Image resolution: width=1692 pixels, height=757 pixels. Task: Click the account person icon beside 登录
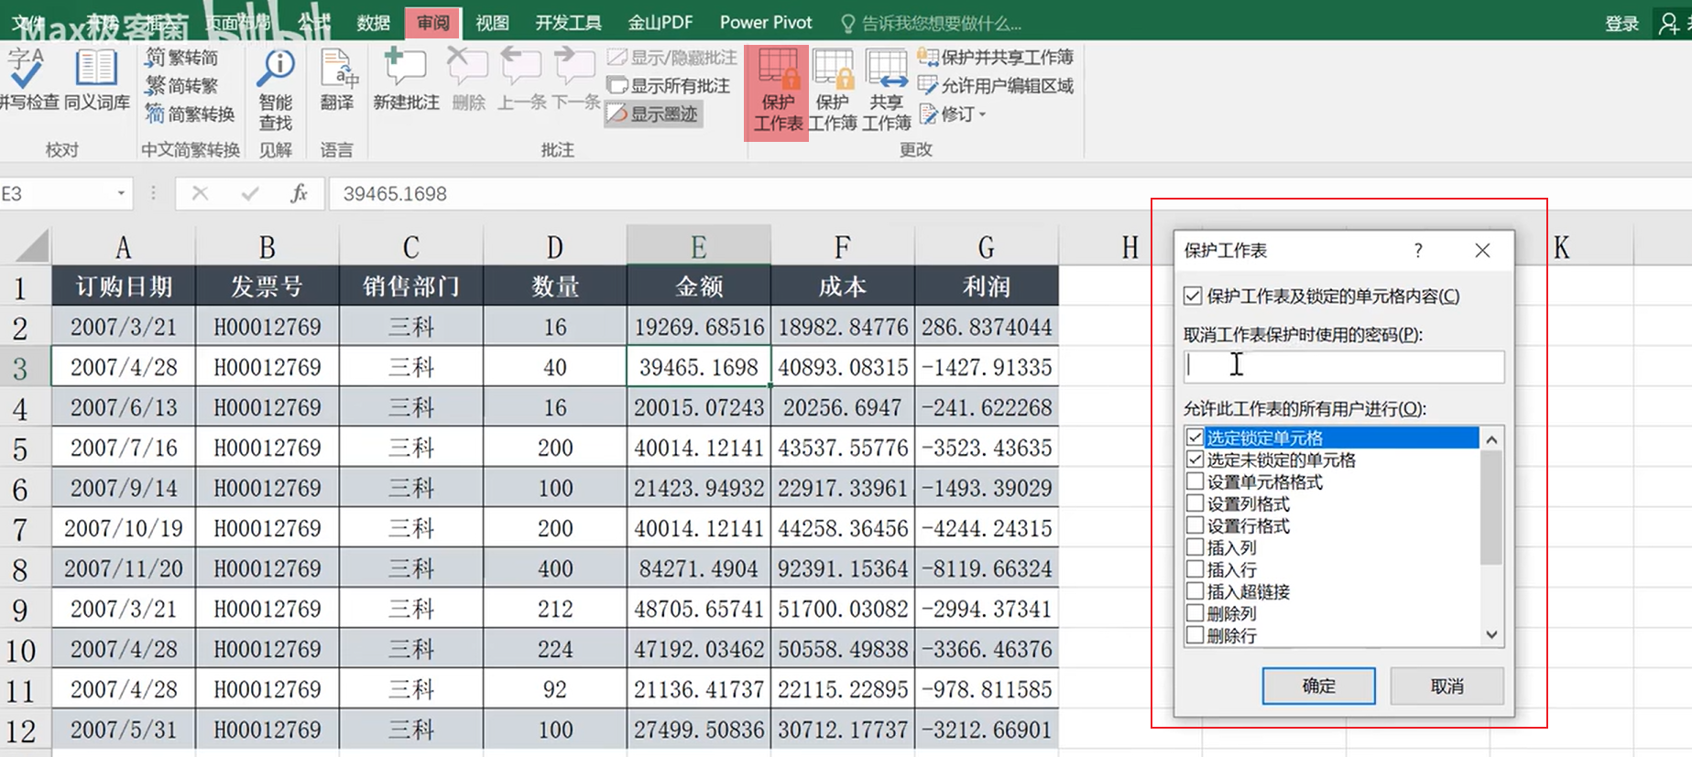coord(1669,23)
